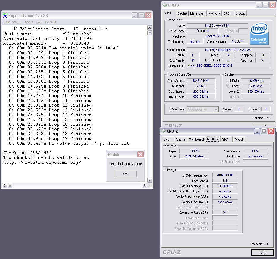Switch to Cache tab in lower CPU-Z window
The height and width of the screenshot is (259, 277).
pyautogui.click(x=180, y=139)
